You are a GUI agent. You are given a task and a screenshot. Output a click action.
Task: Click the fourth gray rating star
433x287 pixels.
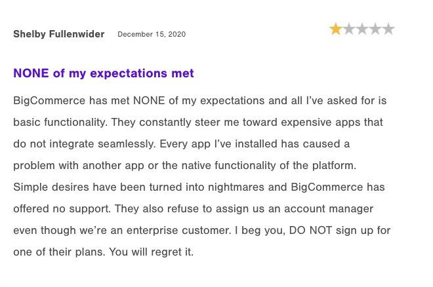tap(375, 29)
